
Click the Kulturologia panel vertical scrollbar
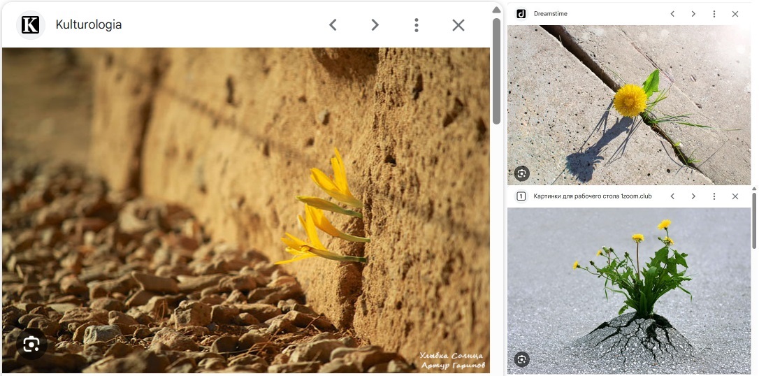coord(496,70)
